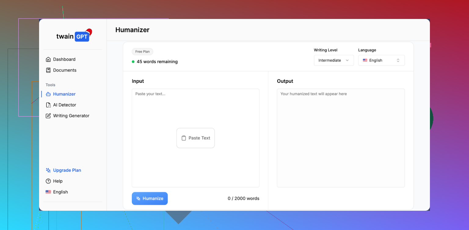The image size is (469, 230).
Task: Click the clipboard icon in Paste Text
Action: (x=184, y=138)
